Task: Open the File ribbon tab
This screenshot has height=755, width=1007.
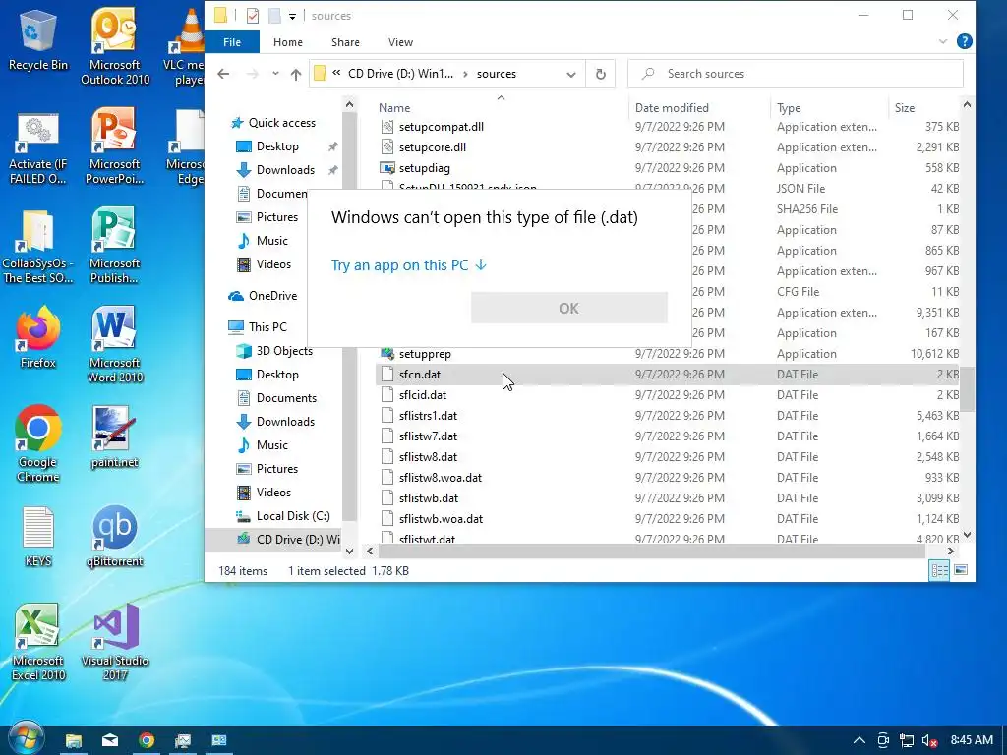Action: coord(232,42)
